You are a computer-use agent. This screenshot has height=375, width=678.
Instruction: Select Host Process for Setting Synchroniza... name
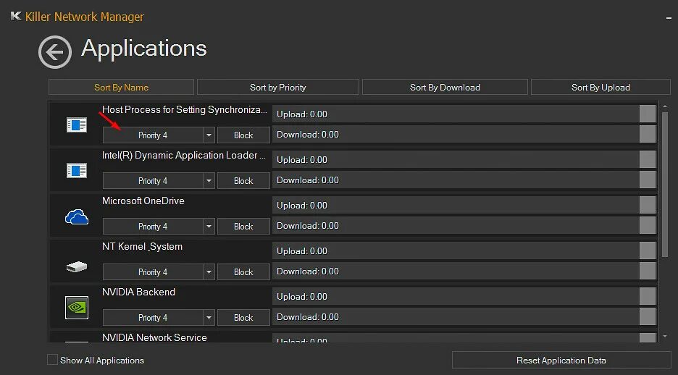pyautogui.click(x=185, y=110)
